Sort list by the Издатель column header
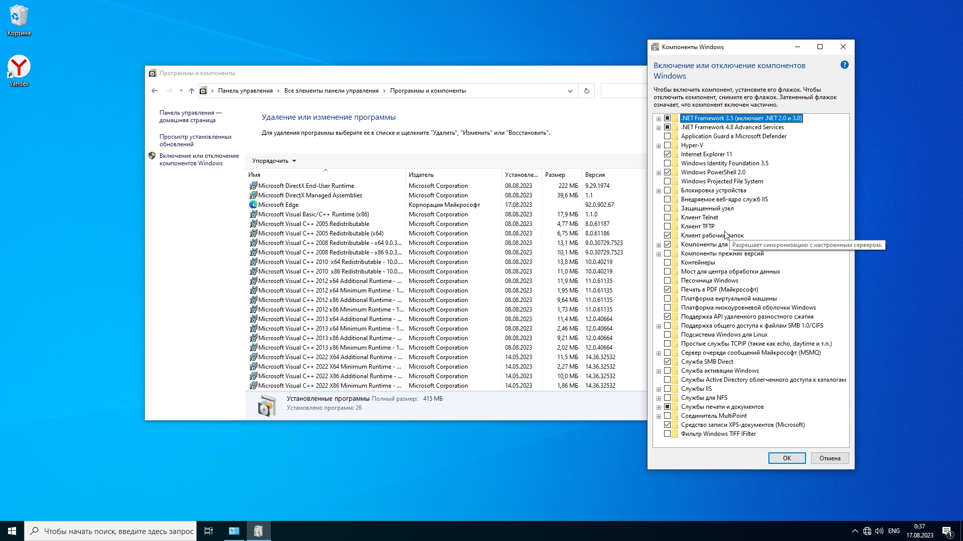 [x=421, y=175]
